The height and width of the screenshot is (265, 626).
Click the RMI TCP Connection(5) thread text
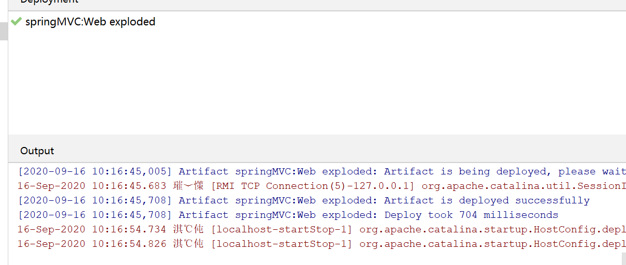tap(313, 186)
